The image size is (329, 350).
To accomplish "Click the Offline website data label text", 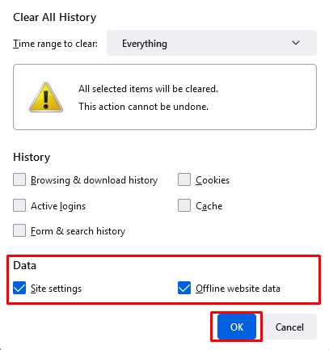I will tap(238, 289).
